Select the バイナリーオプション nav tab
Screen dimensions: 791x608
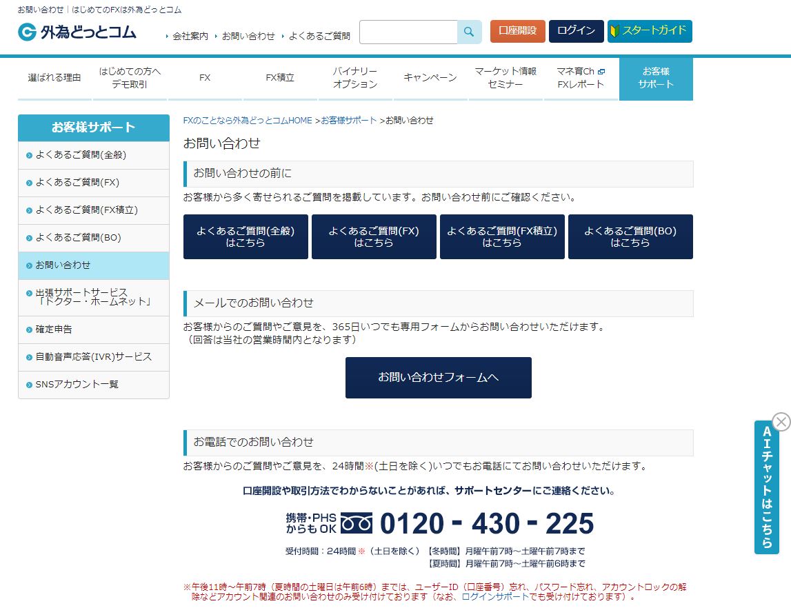(x=355, y=78)
